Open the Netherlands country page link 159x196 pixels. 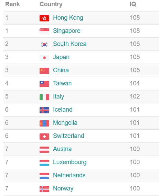click(69, 175)
